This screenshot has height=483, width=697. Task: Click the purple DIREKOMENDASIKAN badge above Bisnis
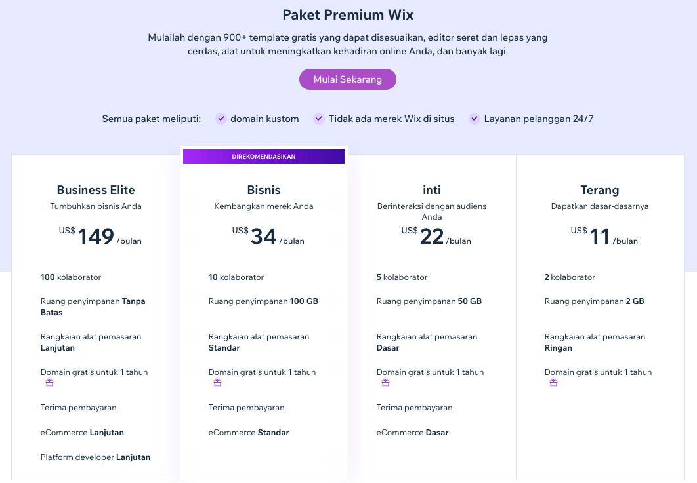(x=263, y=157)
